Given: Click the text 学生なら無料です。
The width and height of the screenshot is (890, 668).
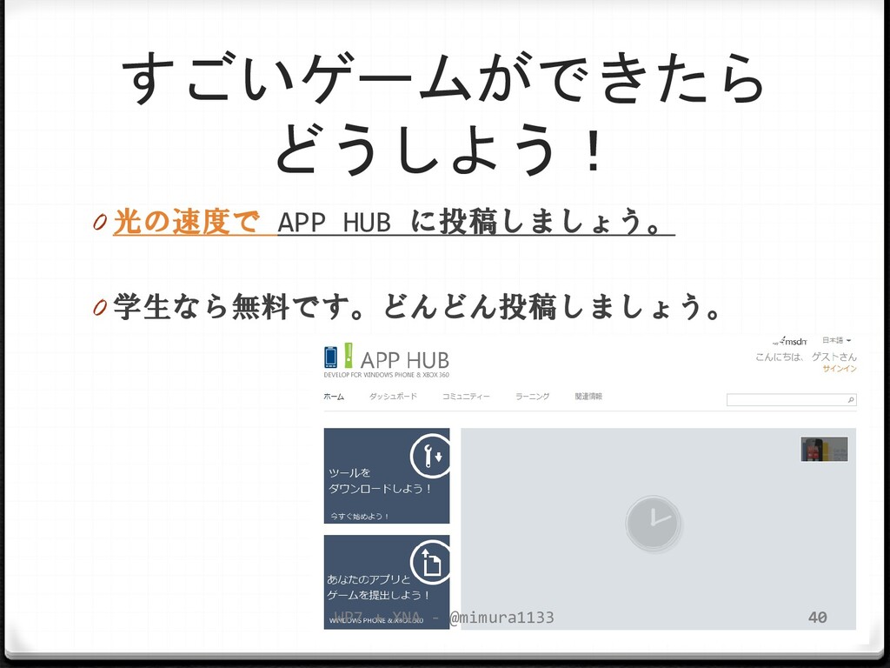Looking at the screenshot, I should click(x=240, y=307).
